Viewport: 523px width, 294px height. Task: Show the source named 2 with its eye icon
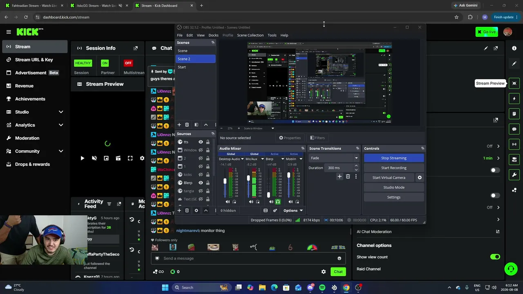tap(201, 158)
